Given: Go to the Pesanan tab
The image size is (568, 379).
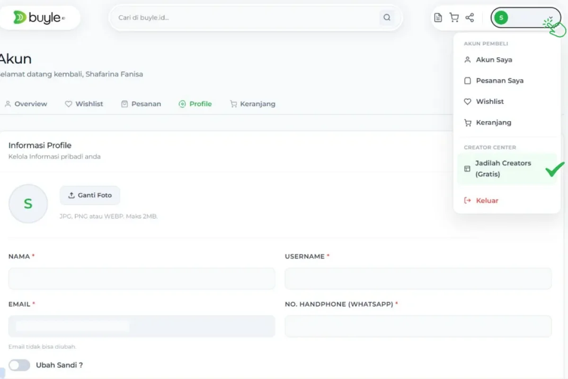Looking at the screenshot, I should click(141, 104).
